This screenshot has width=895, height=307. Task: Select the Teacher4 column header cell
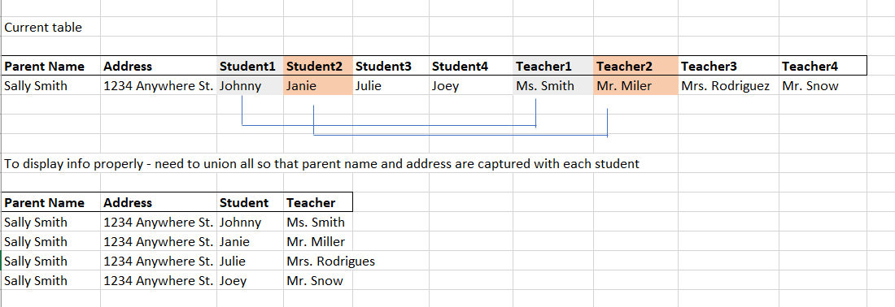[x=823, y=66]
